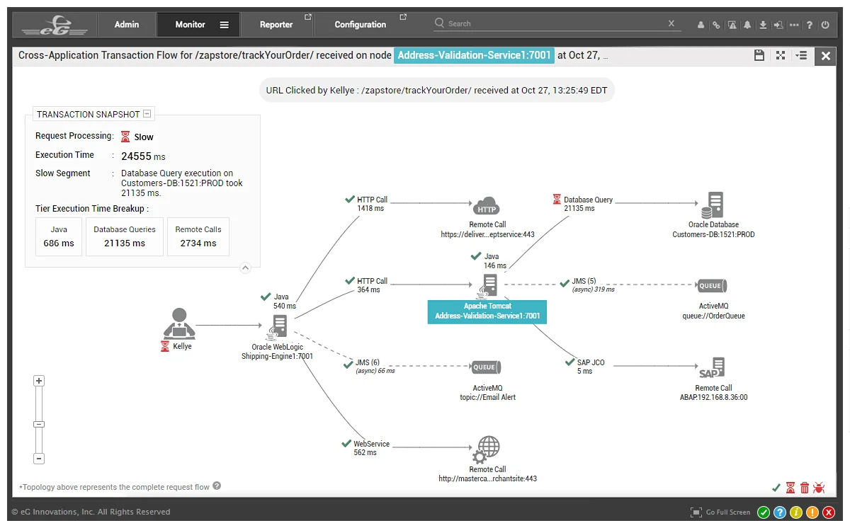
Task: Click the SAP JCO 5 ms label
Action: pyautogui.click(x=591, y=367)
